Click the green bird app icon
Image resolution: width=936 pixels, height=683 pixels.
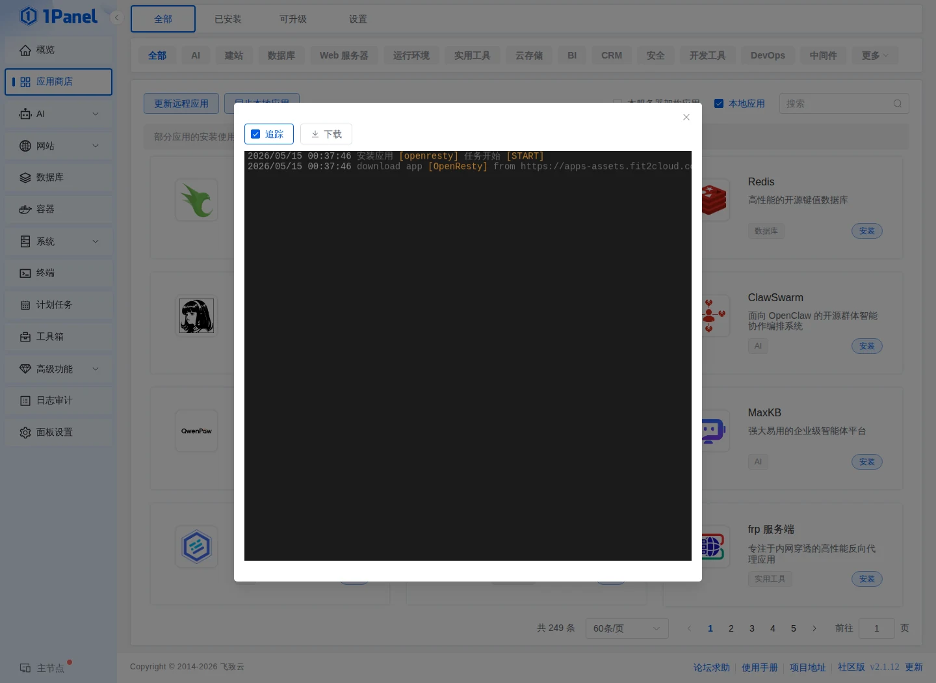click(197, 200)
